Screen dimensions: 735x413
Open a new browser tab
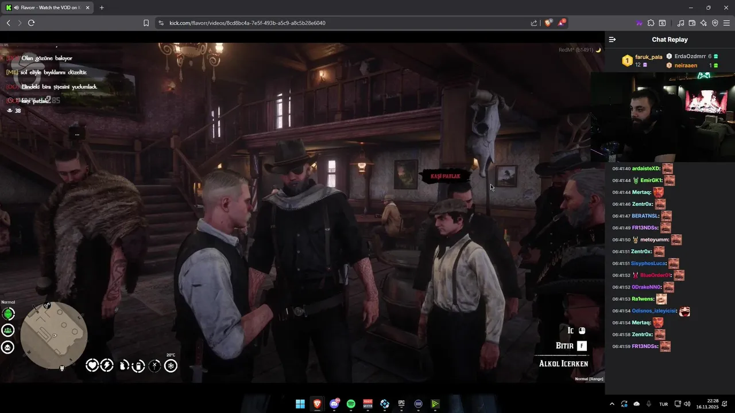(102, 7)
